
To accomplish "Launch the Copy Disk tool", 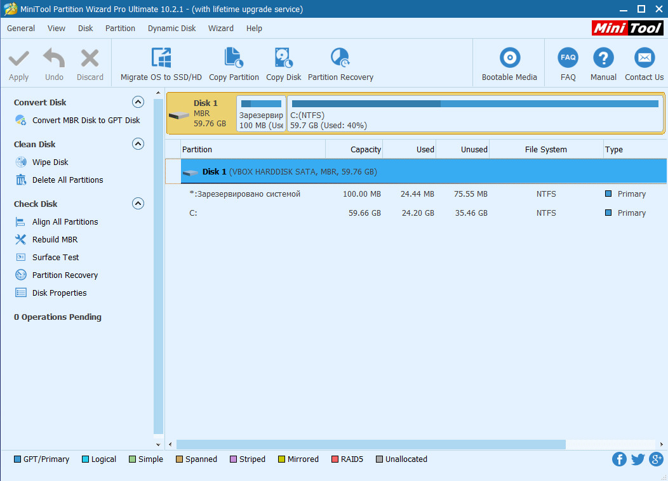I will [283, 64].
